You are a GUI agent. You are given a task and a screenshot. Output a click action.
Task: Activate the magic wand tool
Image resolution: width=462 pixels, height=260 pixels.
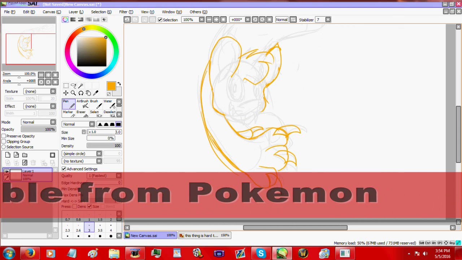81,86
